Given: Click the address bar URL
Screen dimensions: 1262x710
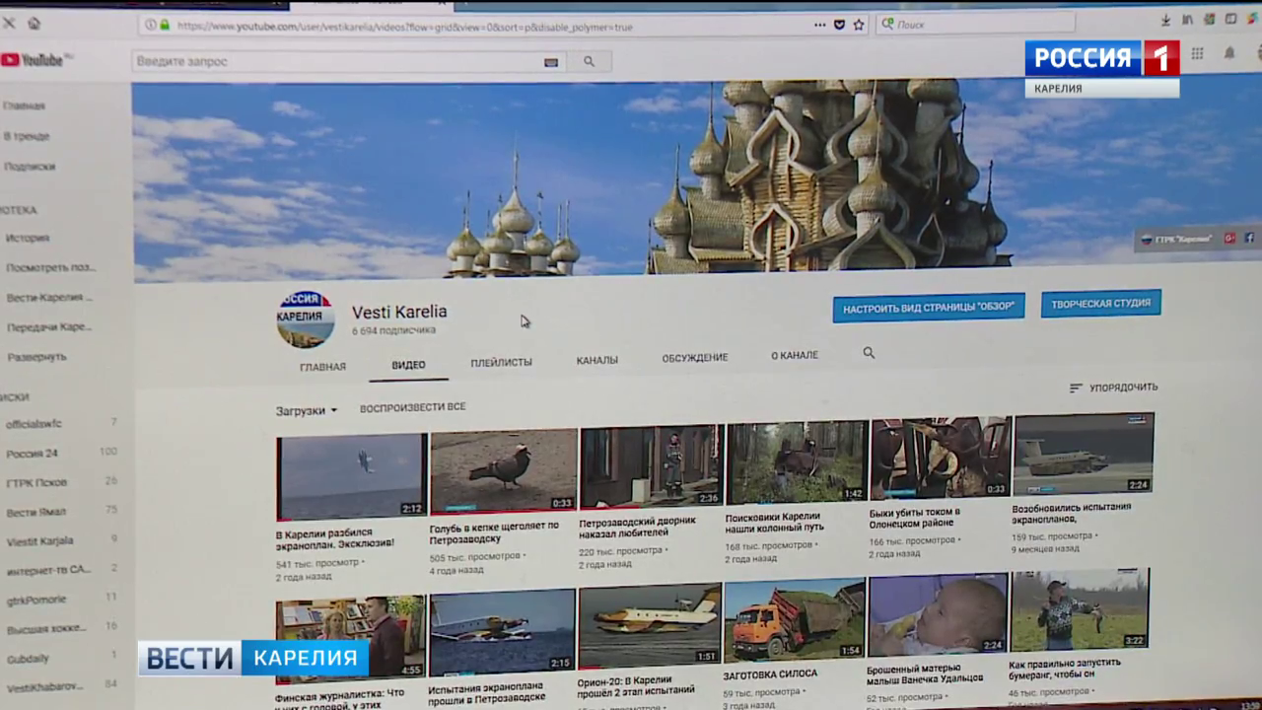Looking at the screenshot, I should point(404,27).
